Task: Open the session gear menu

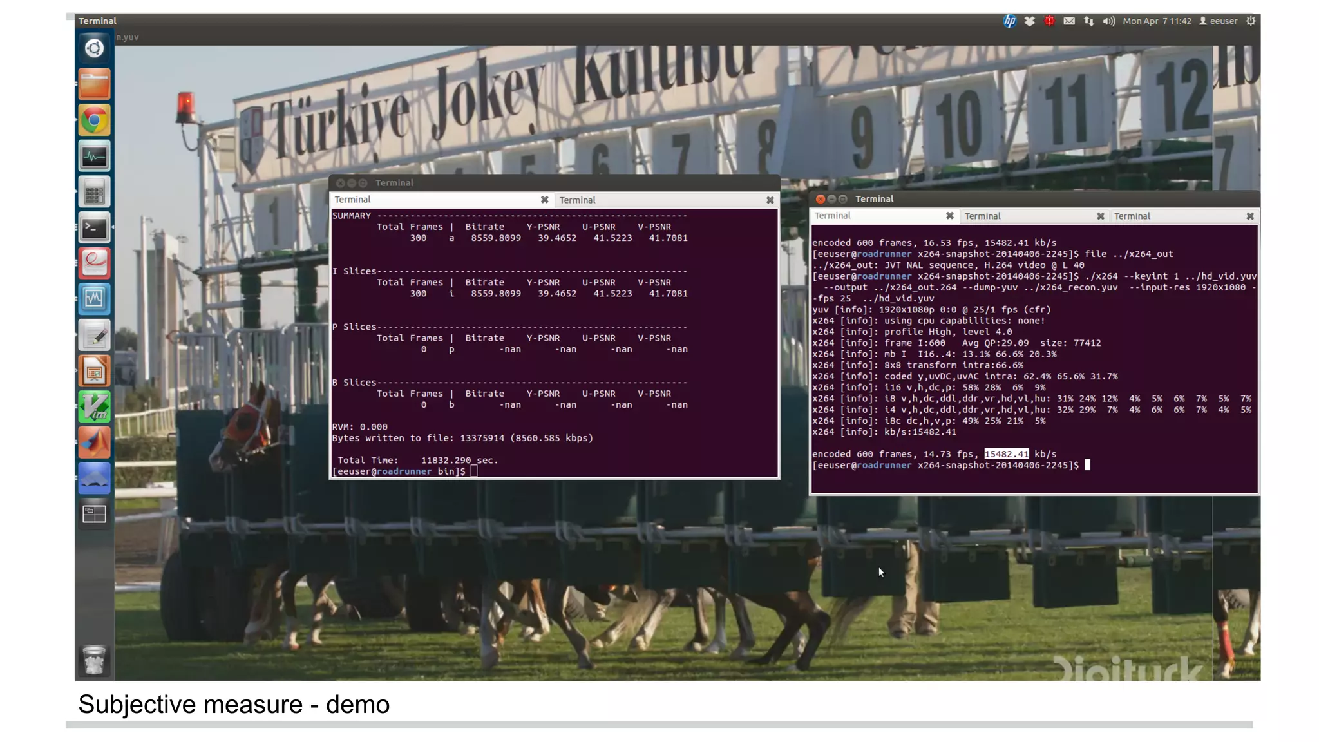Action: tap(1251, 21)
